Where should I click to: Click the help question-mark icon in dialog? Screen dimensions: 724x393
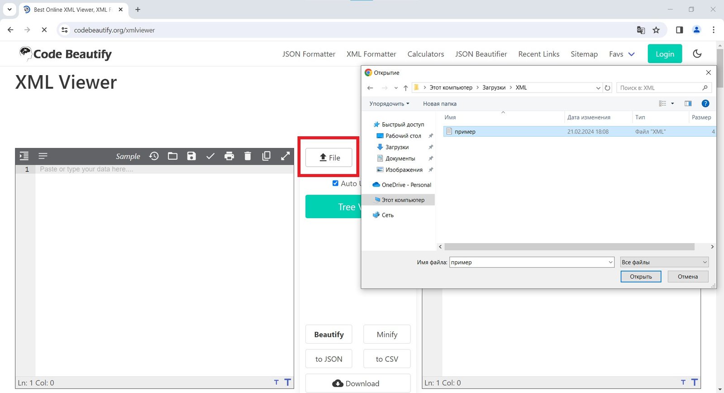click(x=705, y=104)
